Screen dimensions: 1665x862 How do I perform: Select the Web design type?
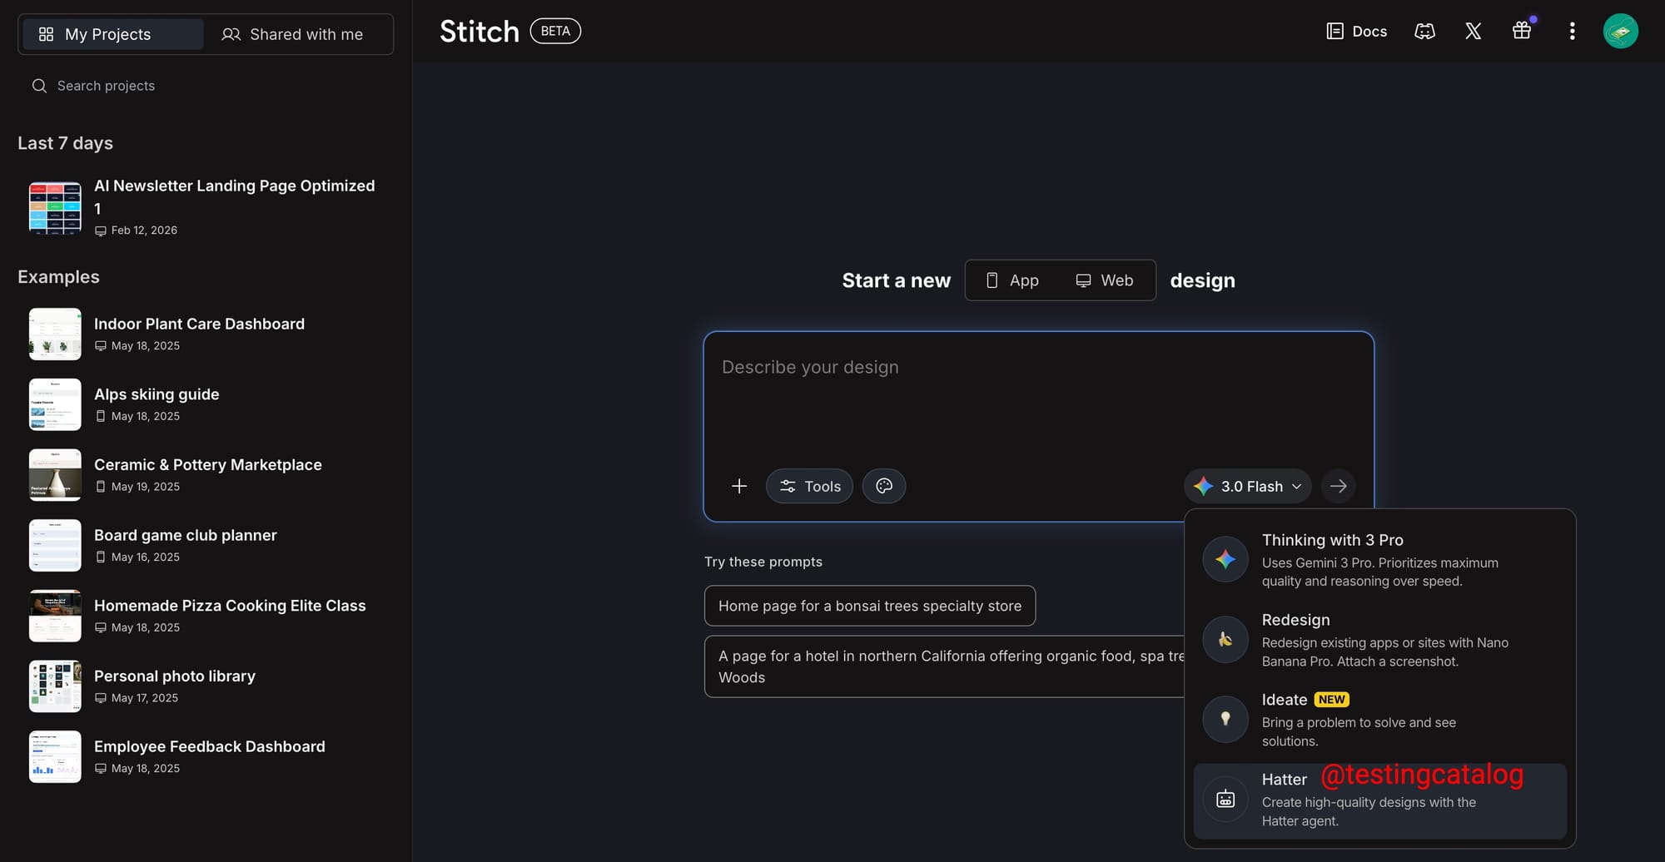(1105, 280)
